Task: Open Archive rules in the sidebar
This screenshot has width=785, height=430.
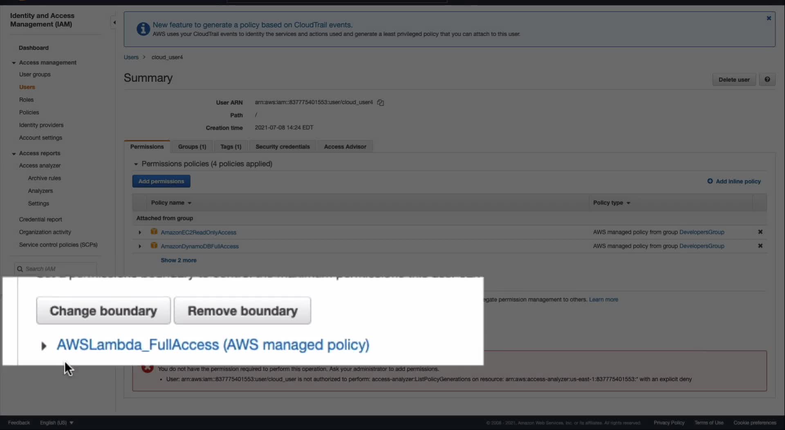Action: pos(45,178)
